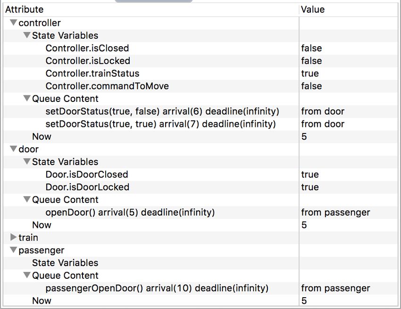Collapse the controller tree node
The height and width of the screenshot is (309, 401).
click(x=13, y=23)
